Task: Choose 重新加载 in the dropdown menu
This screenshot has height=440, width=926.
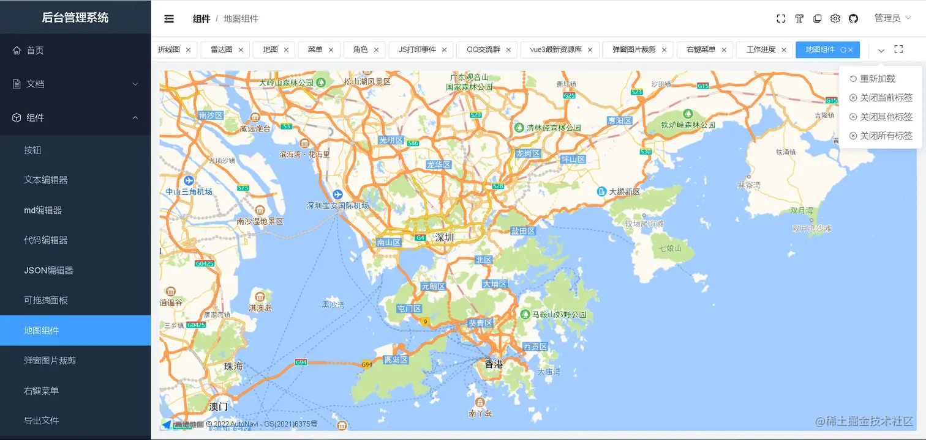Action: (877, 79)
